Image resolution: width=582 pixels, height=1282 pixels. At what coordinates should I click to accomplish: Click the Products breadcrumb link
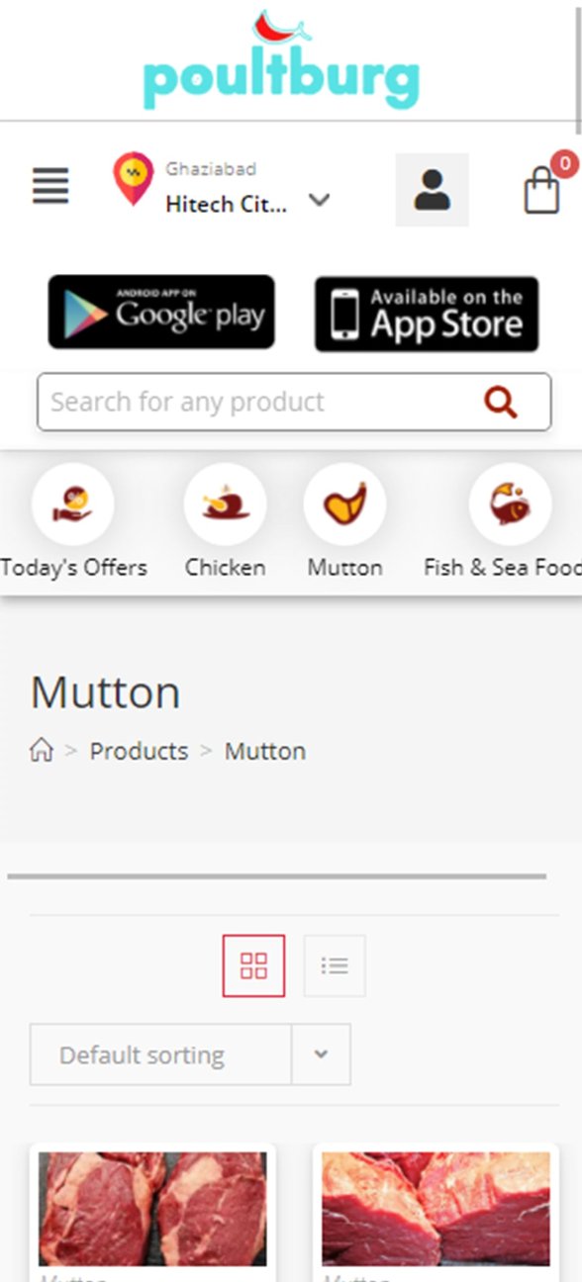pyautogui.click(x=139, y=751)
